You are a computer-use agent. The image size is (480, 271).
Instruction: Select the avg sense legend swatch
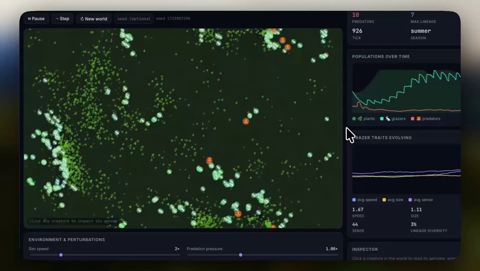(x=410, y=200)
